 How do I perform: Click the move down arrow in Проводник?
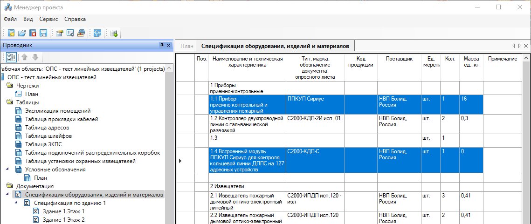(35, 57)
